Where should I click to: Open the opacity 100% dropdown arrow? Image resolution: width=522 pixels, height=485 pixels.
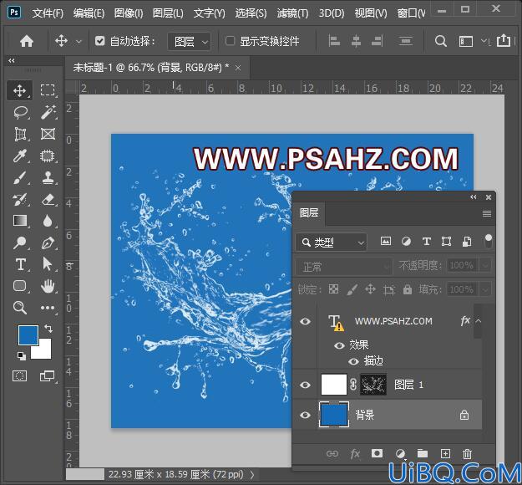click(x=485, y=266)
